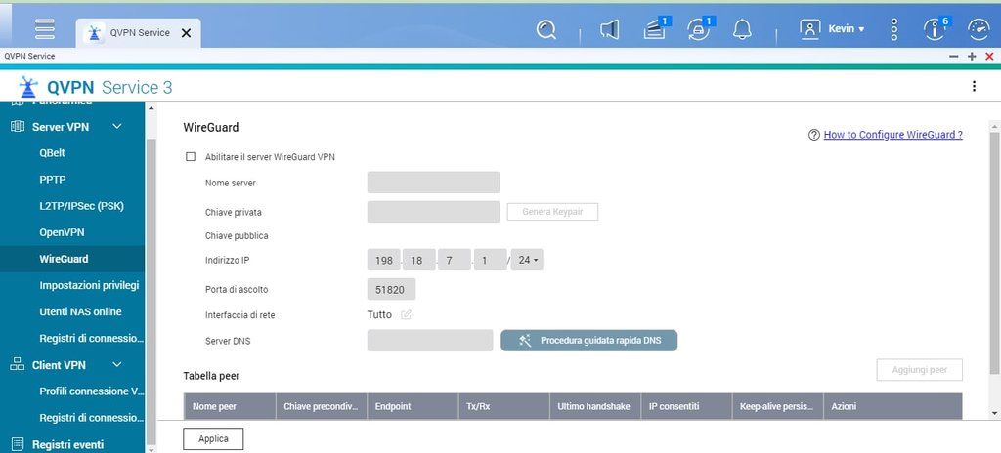Viewport: 1001px width, 453px height.
Task: Collapse the Server VPN section chevron
Action: pyautogui.click(x=117, y=127)
